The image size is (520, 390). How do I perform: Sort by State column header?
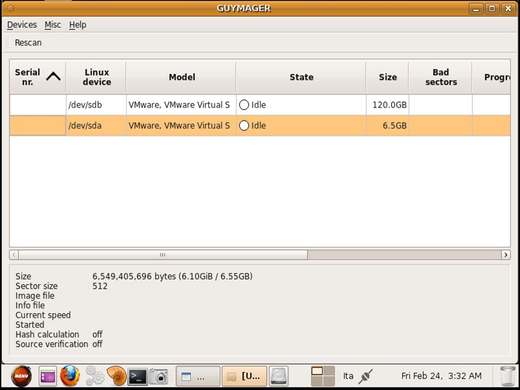click(301, 77)
